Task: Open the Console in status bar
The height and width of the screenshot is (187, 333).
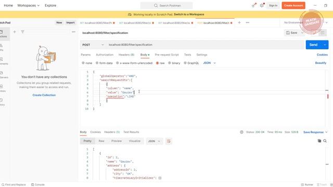Action: click(38, 185)
